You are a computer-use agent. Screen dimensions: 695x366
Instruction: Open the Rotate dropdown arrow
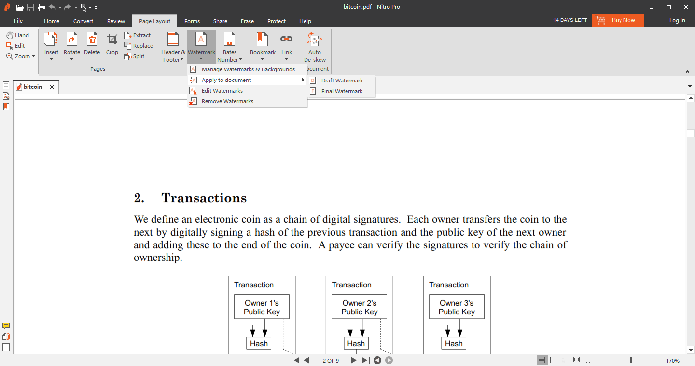[x=71, y=60]
